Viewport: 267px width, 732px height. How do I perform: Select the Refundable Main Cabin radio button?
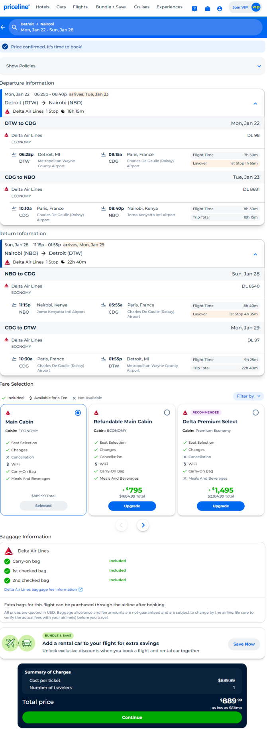coord(167,413)
